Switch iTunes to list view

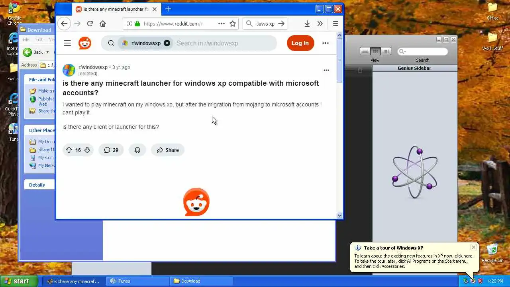tap(365, 51)
